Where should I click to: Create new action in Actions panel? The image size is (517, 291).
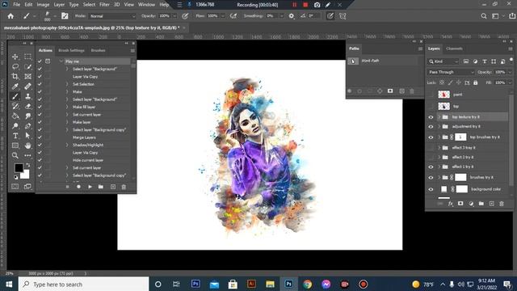(x=113, y=187)
